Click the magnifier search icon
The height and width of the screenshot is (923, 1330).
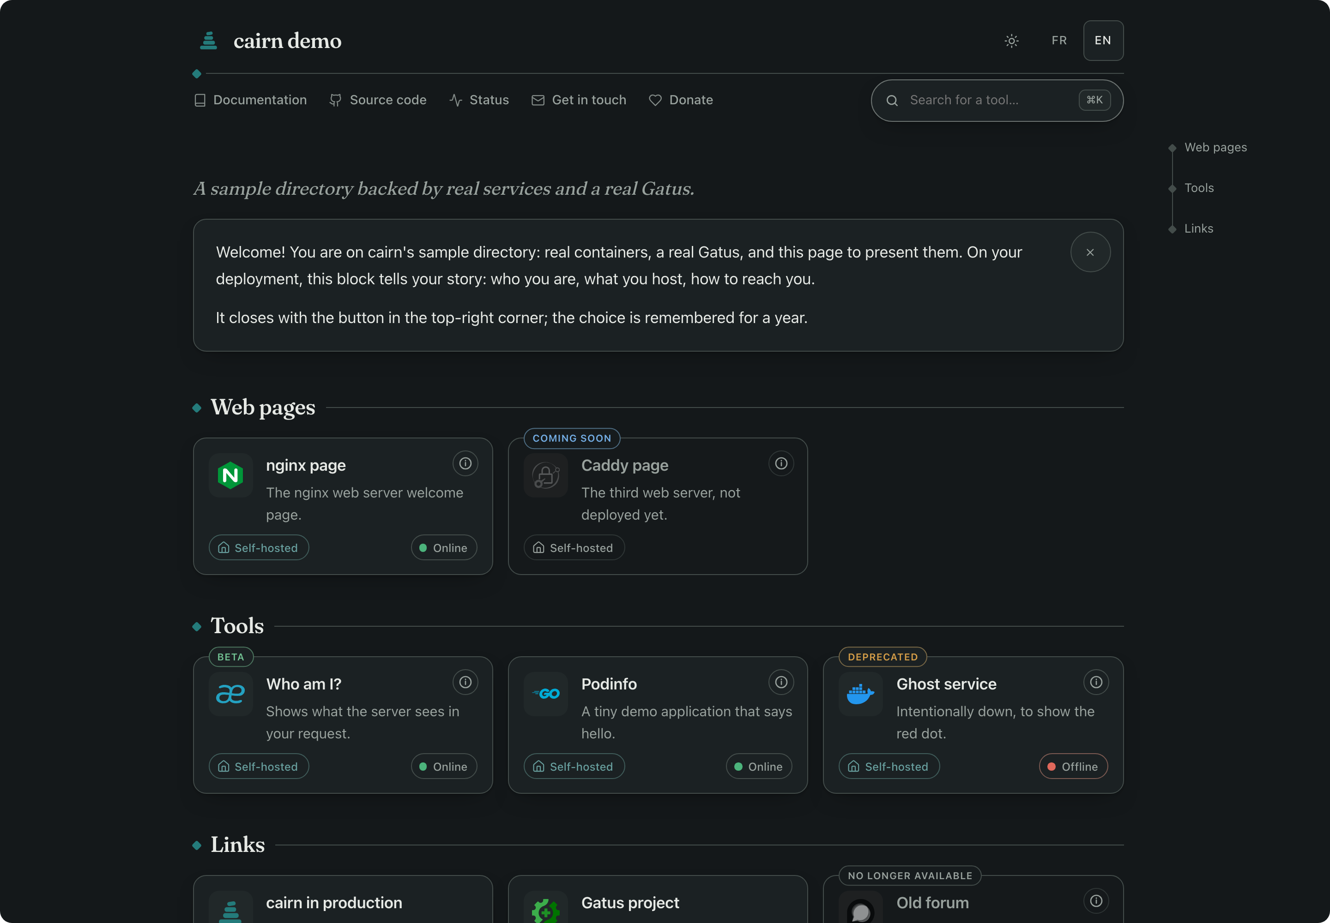[x=892, y=101]
